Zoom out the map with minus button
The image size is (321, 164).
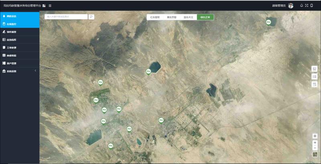point(315,148)
